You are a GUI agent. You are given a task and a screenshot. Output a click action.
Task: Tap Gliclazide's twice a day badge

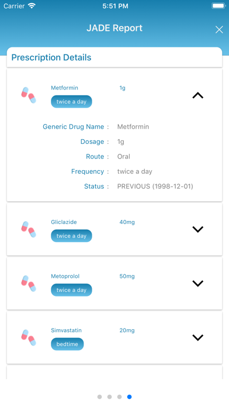pos(71,236)
